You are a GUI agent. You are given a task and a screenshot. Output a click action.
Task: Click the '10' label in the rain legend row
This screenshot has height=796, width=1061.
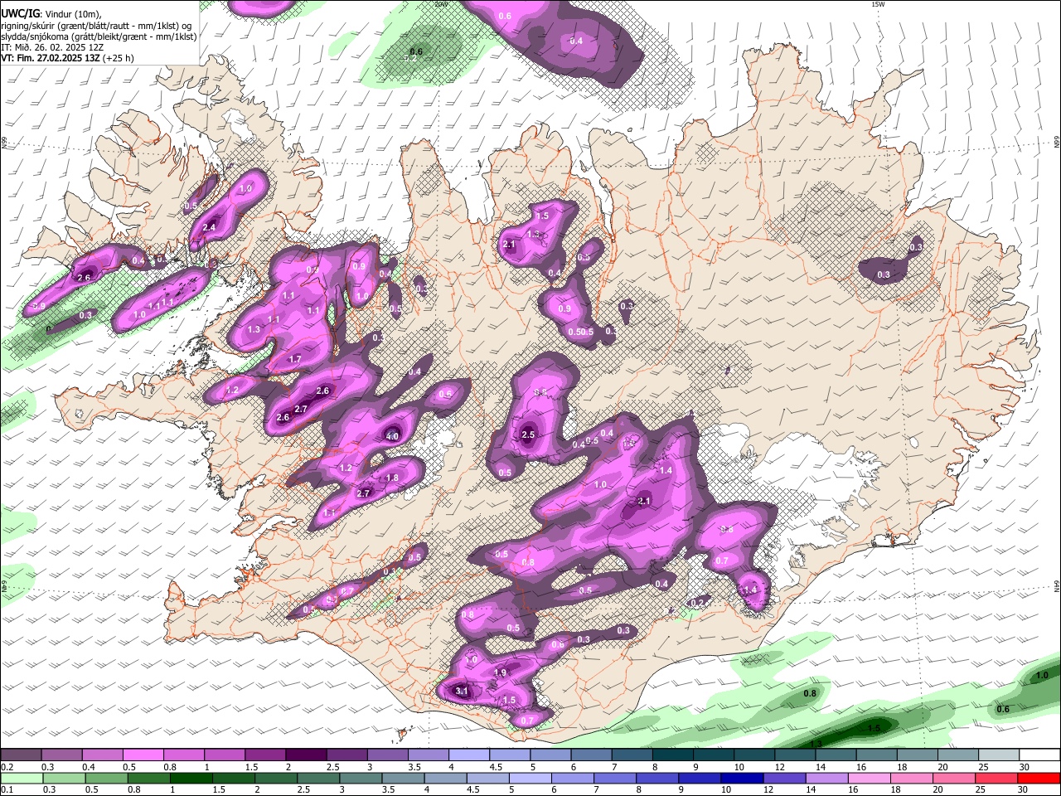(726, 790)
